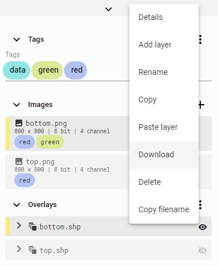This screenshot has width=218, height=266.
Task: Click bottom.png's 800 x 800 info line
Action: pos(62,131)
